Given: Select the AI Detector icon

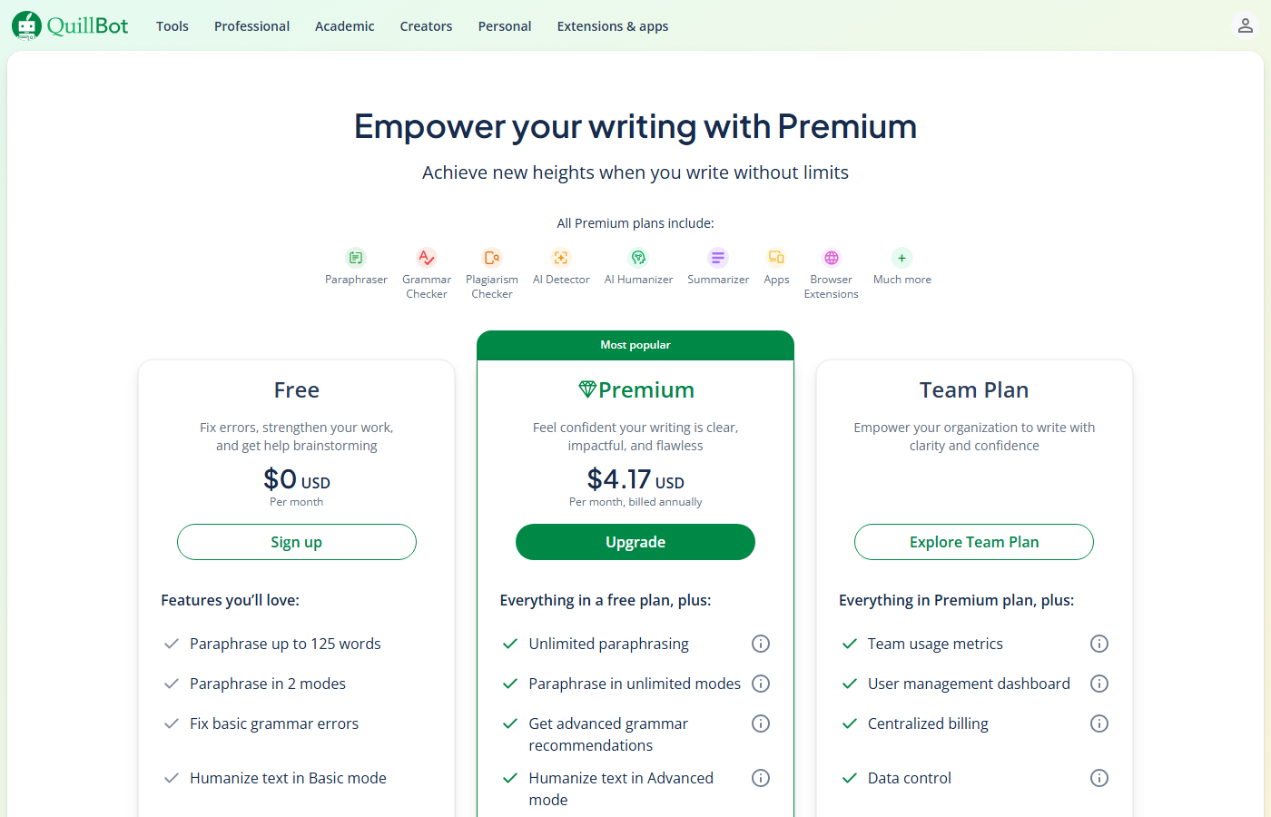Looking at the screenshot, I should (560, 257).
